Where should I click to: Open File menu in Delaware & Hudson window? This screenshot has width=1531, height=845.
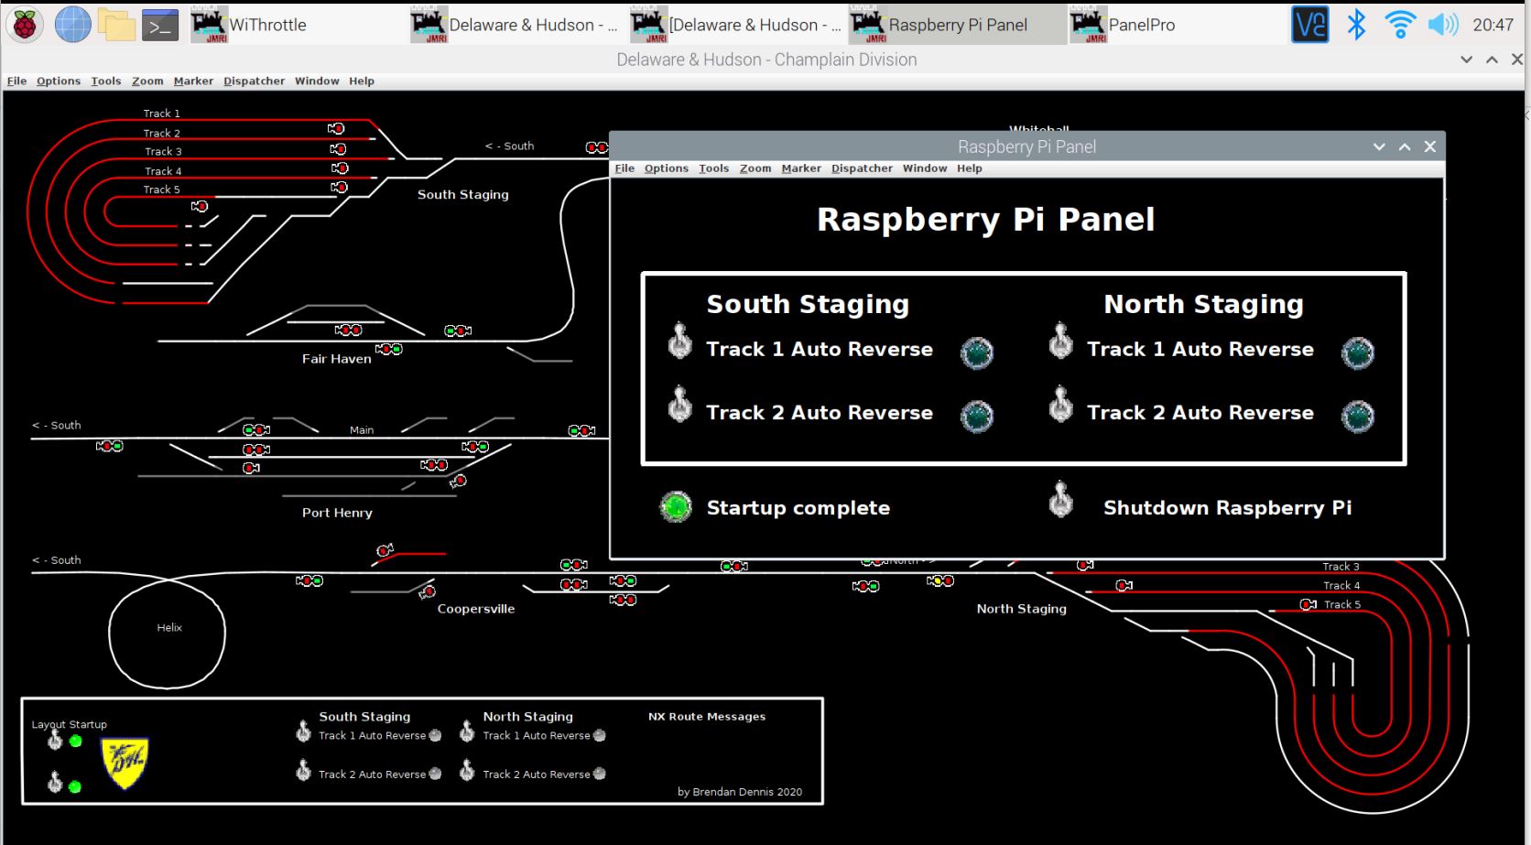(16, 81)
